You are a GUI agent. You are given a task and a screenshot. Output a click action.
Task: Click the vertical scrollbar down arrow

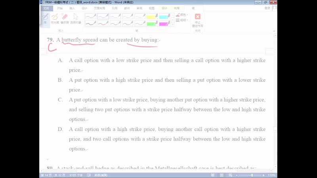coord(275,167)
